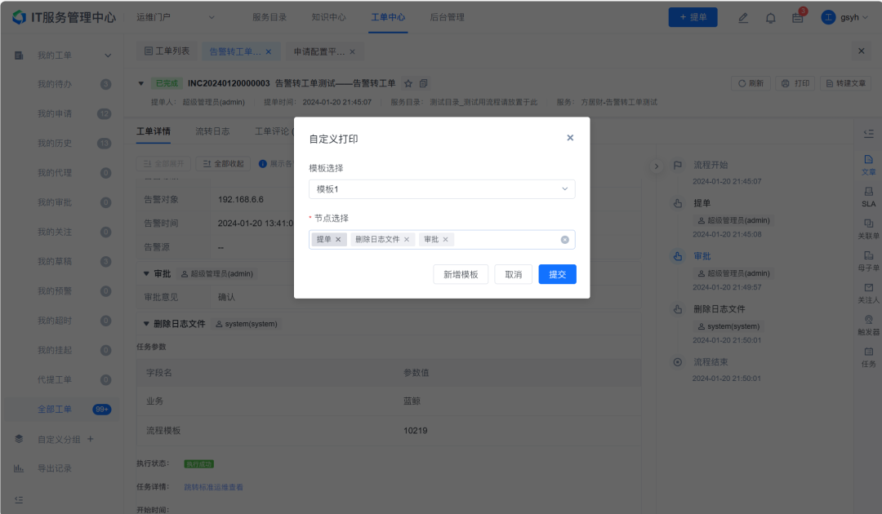Clear all selected nodes with the clear icon
The width and height of the screenshot is (882, 514).
pos(565,240)
